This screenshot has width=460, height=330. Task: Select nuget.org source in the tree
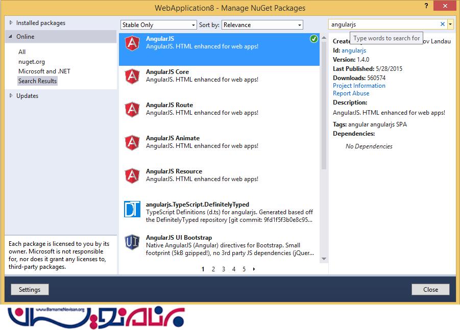32,62
